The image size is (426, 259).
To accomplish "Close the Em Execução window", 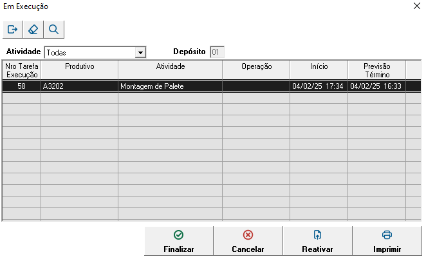I will click(416, 6).
